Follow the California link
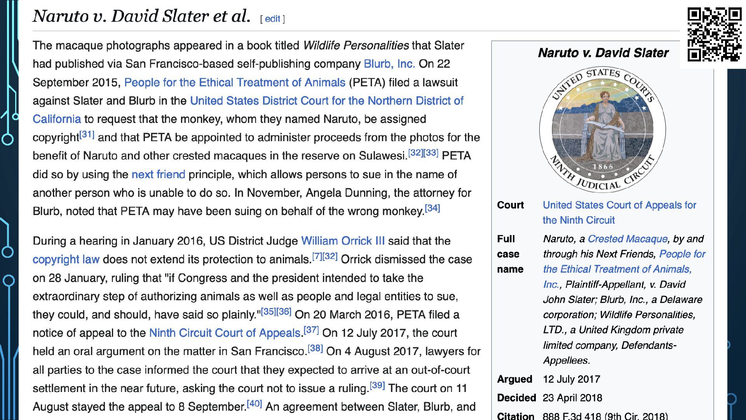Screen dimensions: 746x420 point(57,119)
